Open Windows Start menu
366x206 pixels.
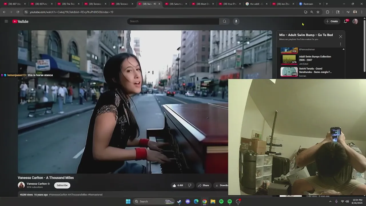pos(128,201)
